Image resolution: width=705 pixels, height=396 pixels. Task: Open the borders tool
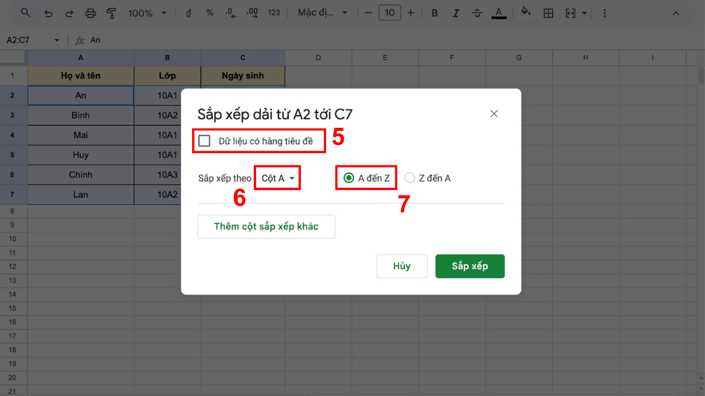coord(548,13)
